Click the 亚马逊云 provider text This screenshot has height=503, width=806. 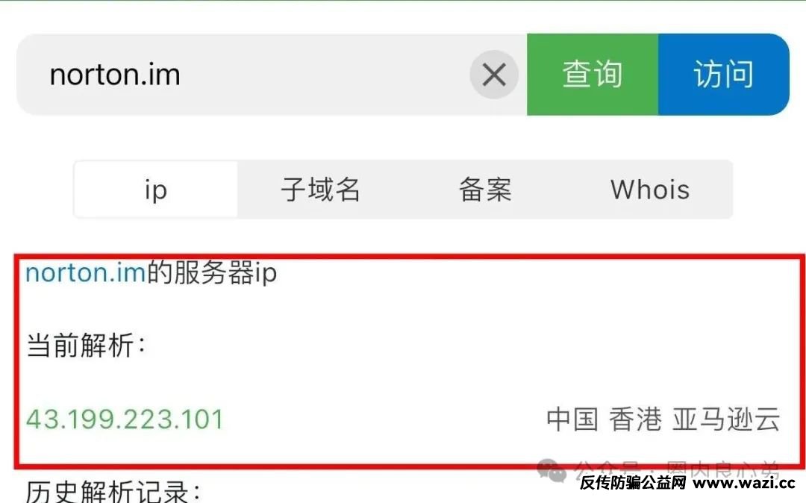[x=726, y=419]
